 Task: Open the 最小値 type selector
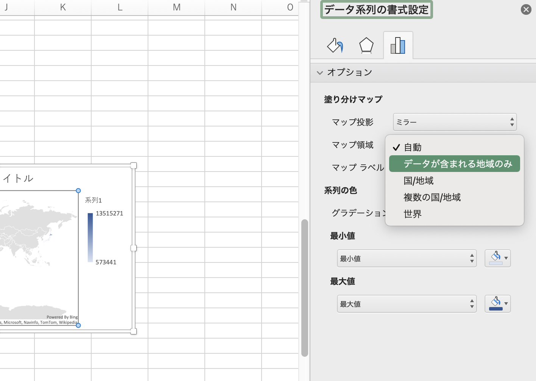407,259
